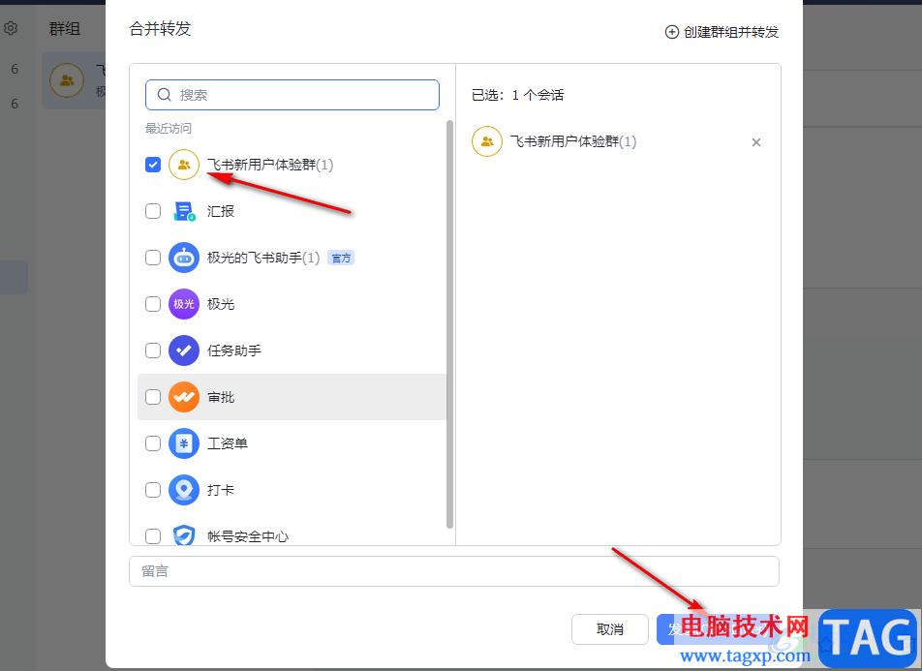This screenshot has height=671, width=922.
Task: Click the 飞书新用户体验群 group avatar in list
Action: (x=184, y=165)
